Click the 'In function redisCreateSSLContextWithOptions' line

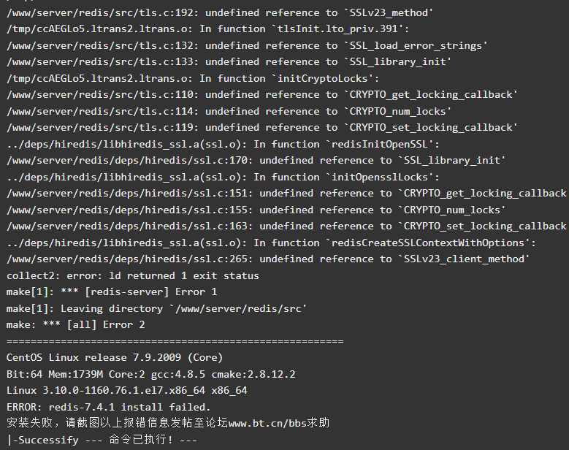pos(271,243)
